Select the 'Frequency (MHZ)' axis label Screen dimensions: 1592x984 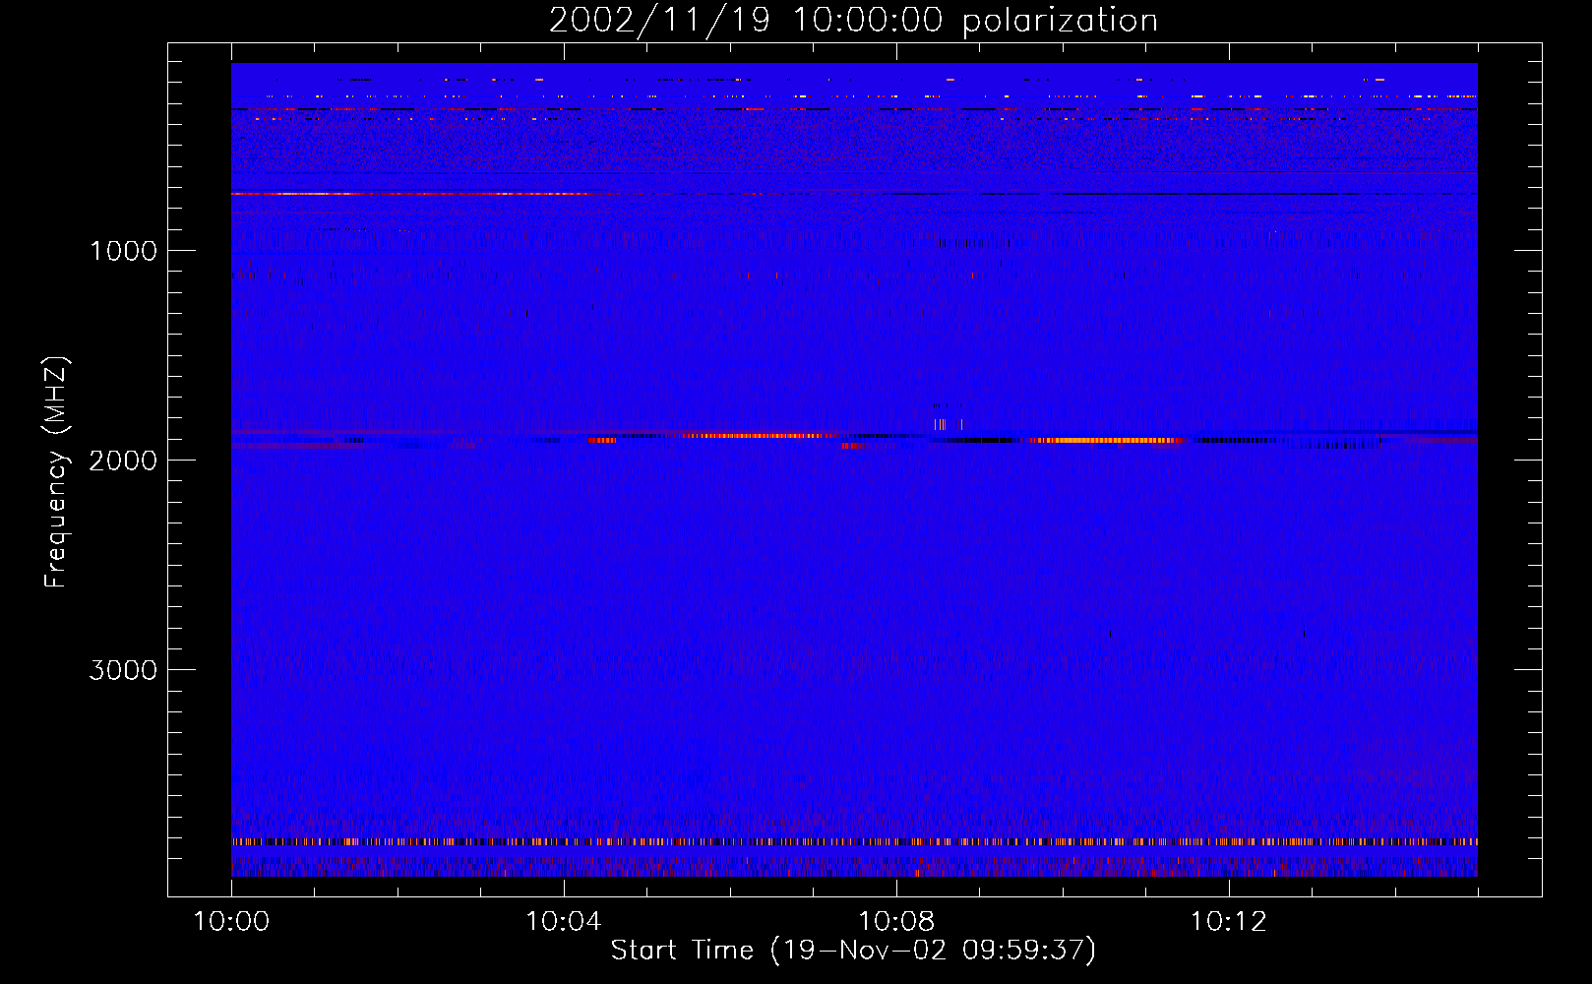56,472
